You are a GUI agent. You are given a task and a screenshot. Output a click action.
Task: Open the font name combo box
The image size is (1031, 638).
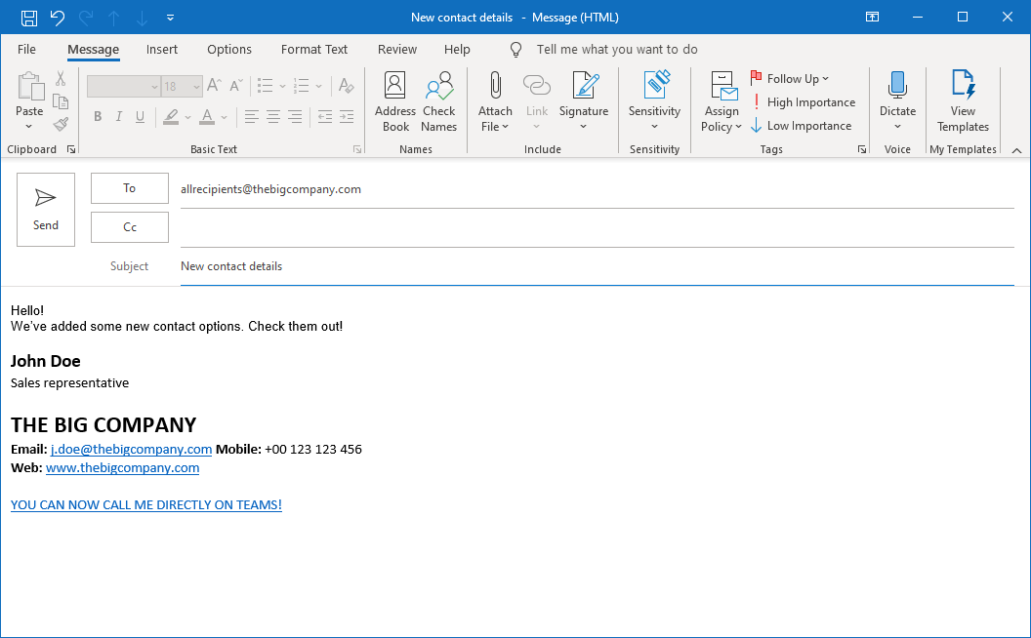(x=124, y=86)
